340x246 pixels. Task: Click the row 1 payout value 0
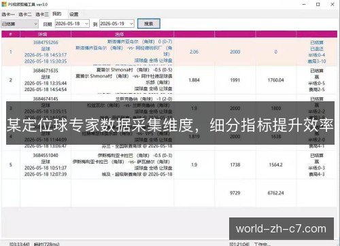pyautogui.click(x=276, y=52)
